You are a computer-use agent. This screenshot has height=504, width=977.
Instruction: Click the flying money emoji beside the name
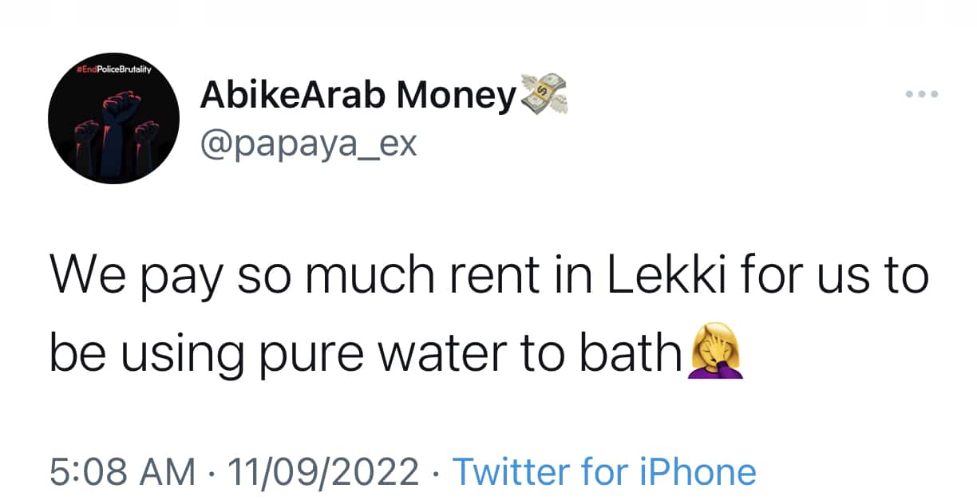[542, 94]
